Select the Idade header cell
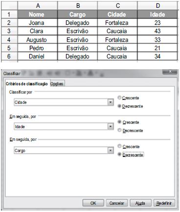 [157, 15]
